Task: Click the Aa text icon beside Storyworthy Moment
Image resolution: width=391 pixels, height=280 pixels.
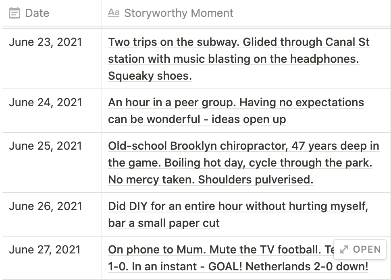Action: (x=114, y=13)
